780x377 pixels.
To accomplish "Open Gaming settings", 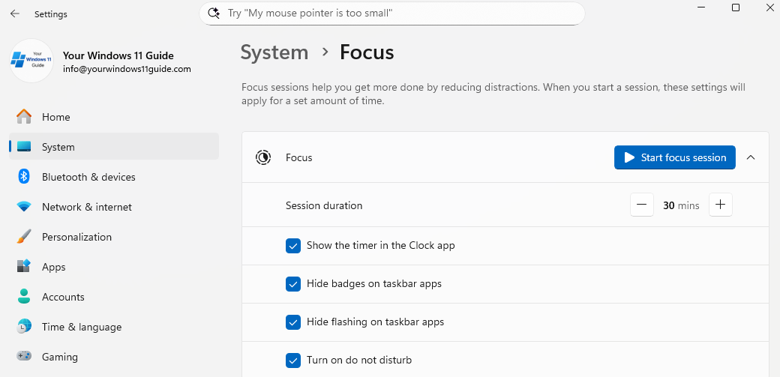I will (114, 357).
